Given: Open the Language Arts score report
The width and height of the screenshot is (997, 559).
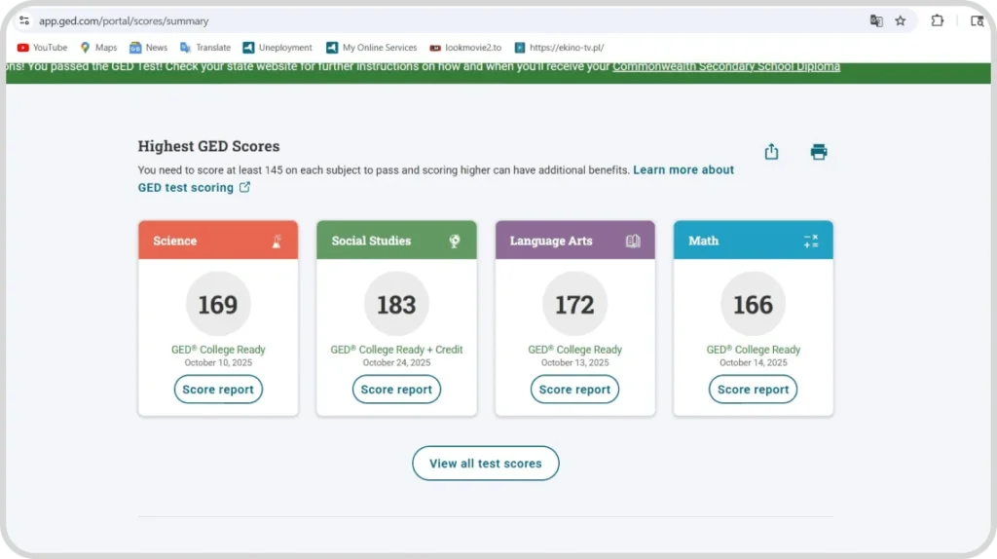Looking at the screenshot, I should (x=574, y=390).
